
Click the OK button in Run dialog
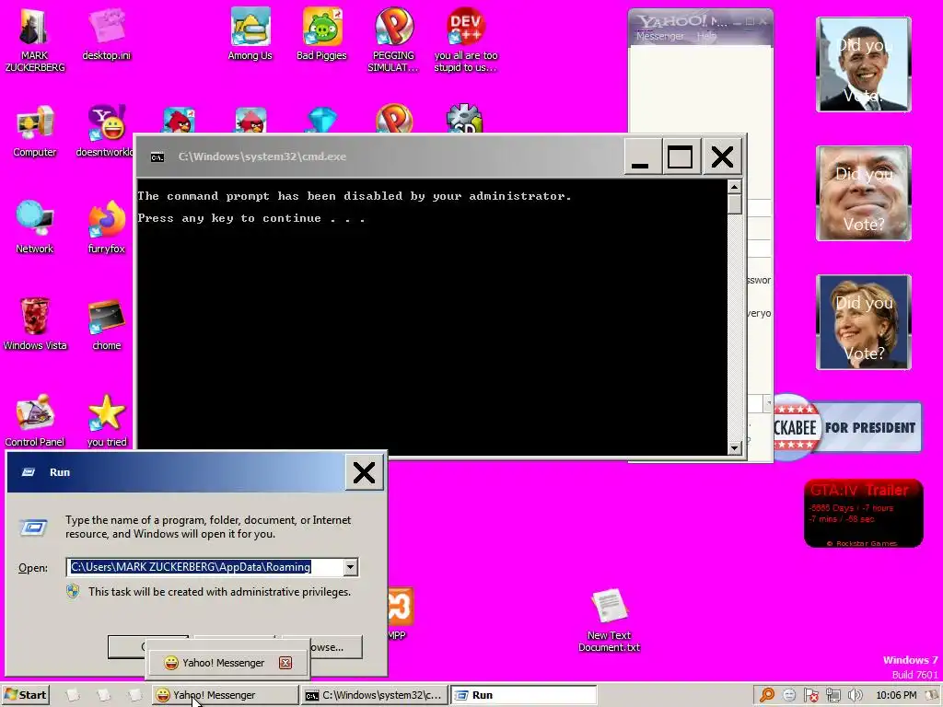point(125,647)
